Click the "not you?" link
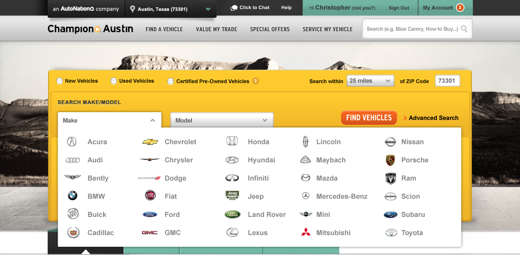This screenshot has height=255, width=520. pos(364,8)
